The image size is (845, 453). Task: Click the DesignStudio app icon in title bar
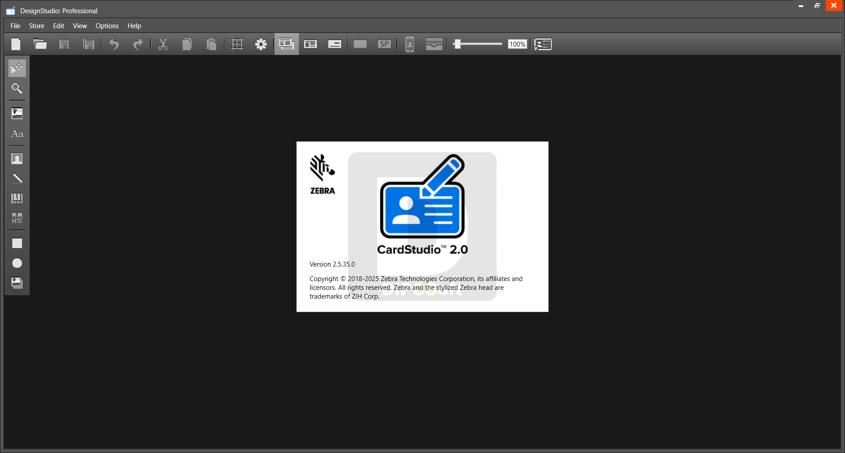(11, 11)
